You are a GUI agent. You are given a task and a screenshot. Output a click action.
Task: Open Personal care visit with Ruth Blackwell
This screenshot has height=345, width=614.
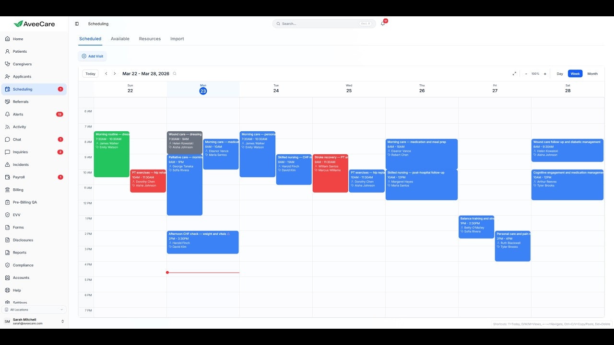pyautogui.click(x=512, y=246)
